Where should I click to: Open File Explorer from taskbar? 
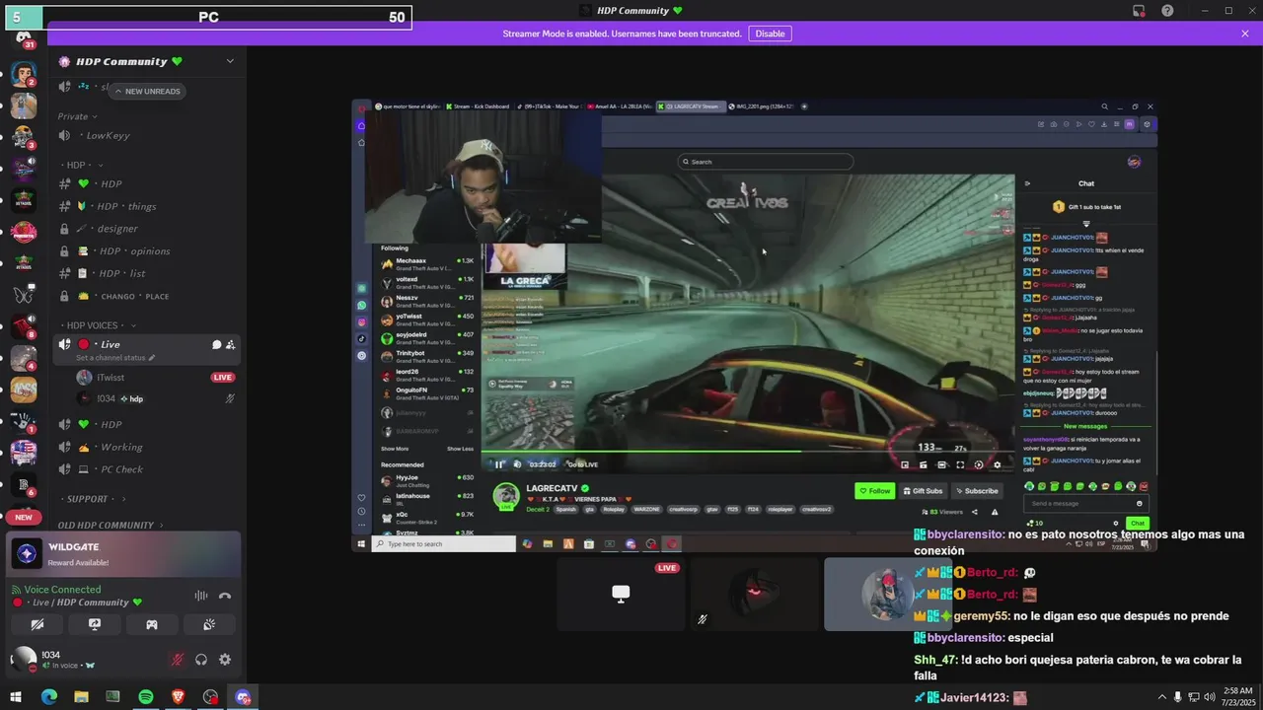[81, 697]
